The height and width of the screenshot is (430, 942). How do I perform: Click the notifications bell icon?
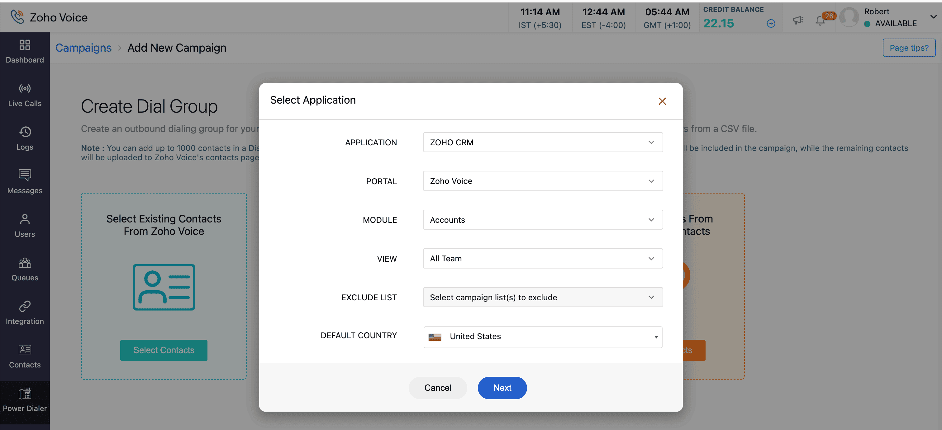[820, 21]
